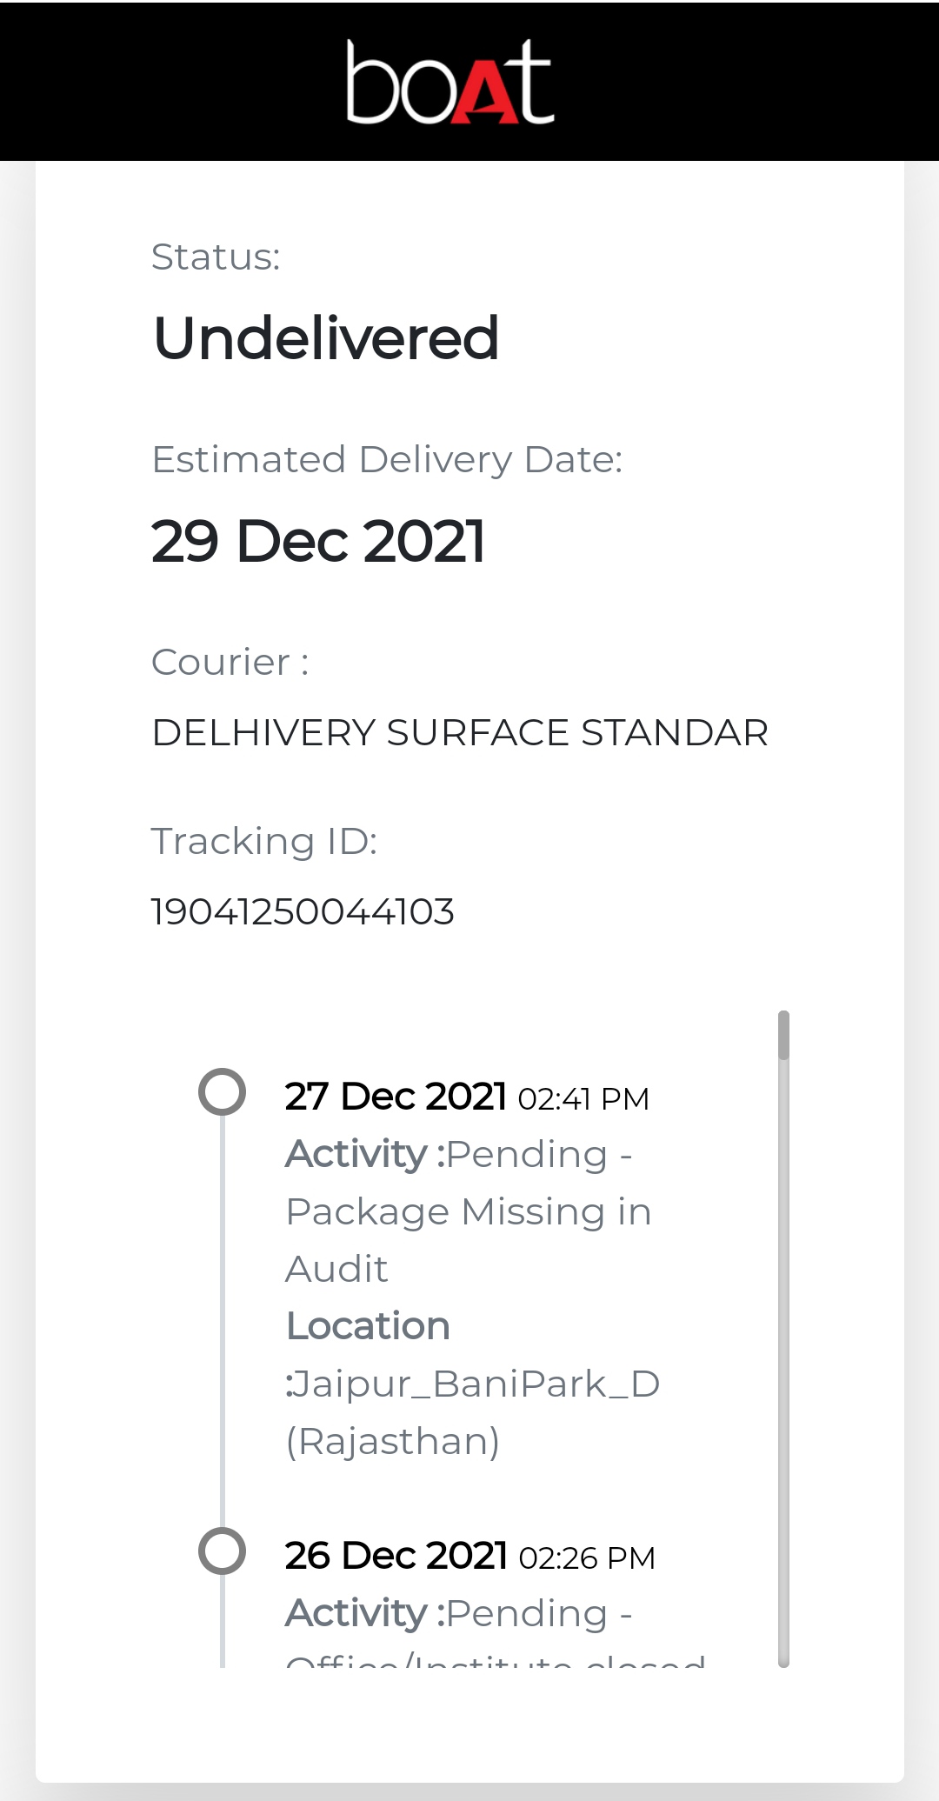Click the bold Location label in timeline
Screen dimensions: 939x1801
tap(368, 1326)
